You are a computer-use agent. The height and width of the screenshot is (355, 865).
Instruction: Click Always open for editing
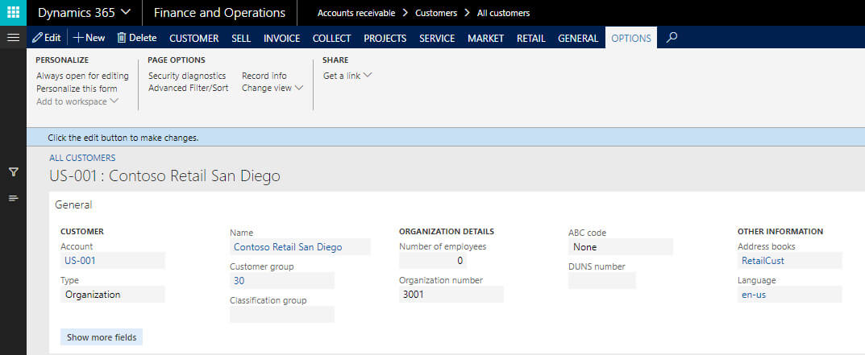[82, 76]
